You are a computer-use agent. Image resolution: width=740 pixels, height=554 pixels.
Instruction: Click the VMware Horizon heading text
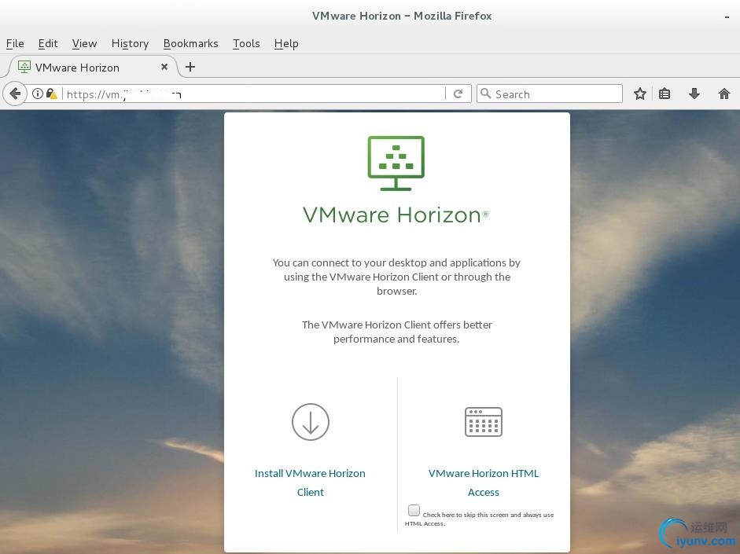tap(396, 215)
